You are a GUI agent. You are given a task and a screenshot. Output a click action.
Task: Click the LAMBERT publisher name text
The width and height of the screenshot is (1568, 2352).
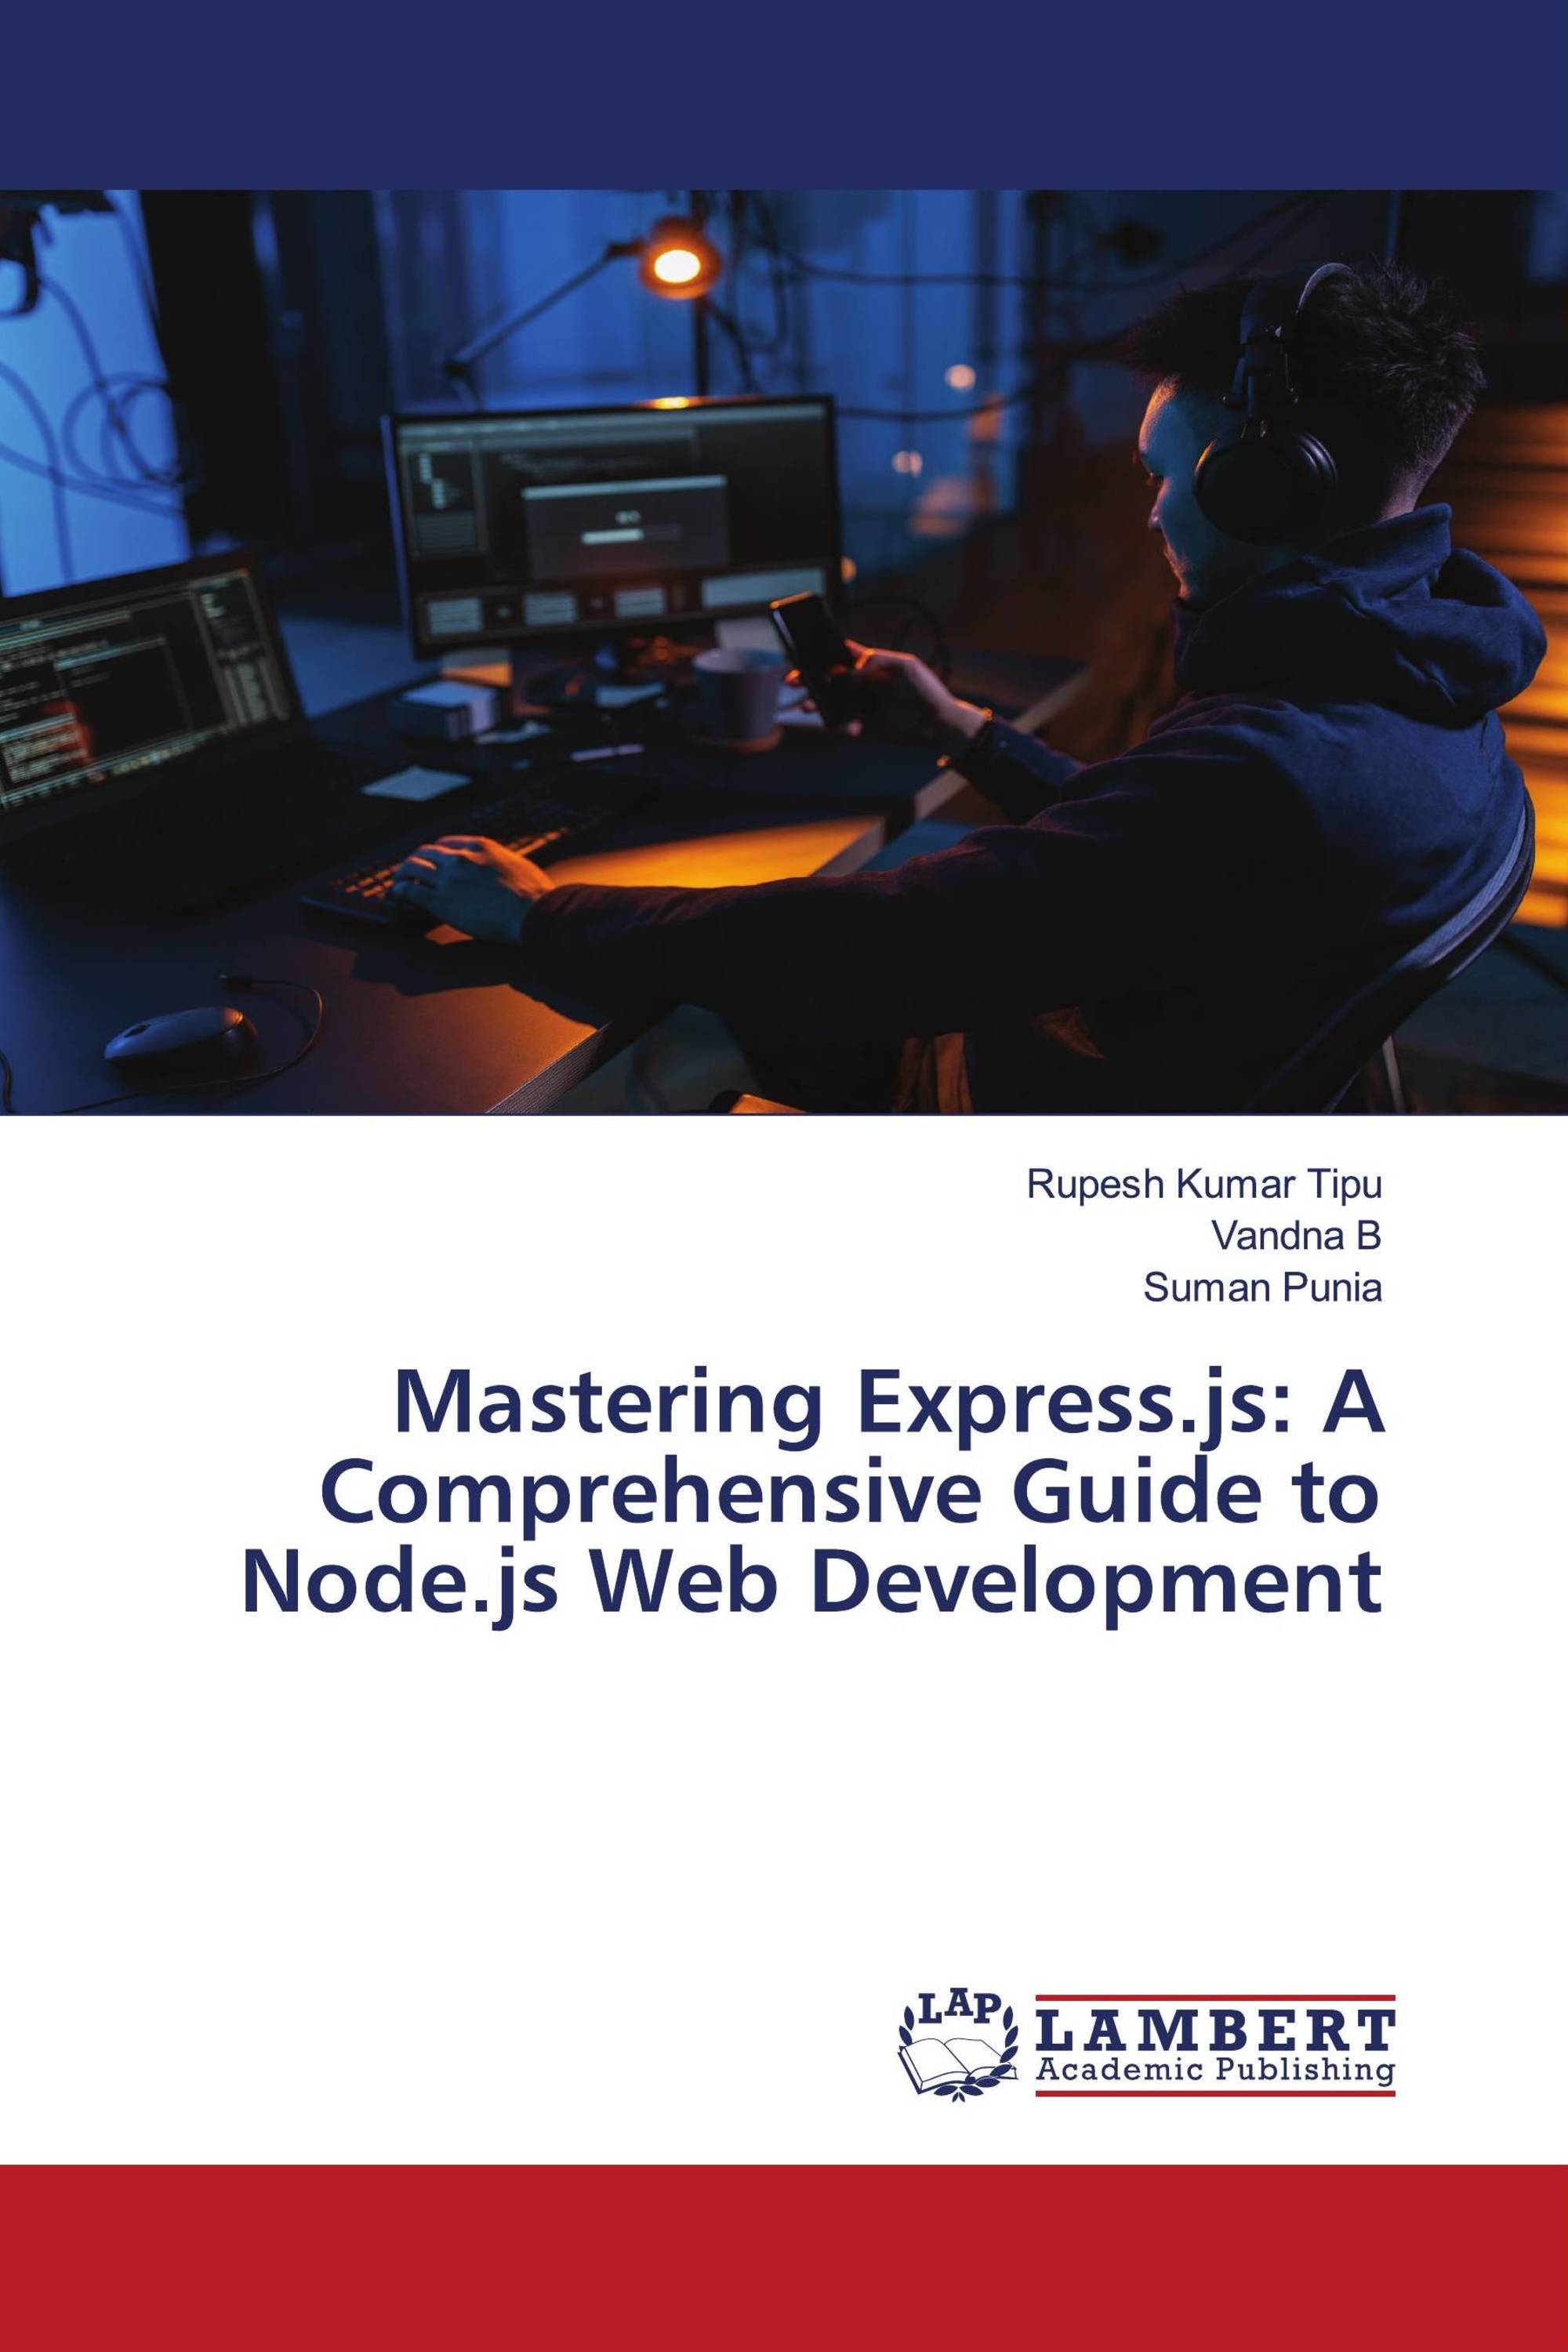1215,2031
